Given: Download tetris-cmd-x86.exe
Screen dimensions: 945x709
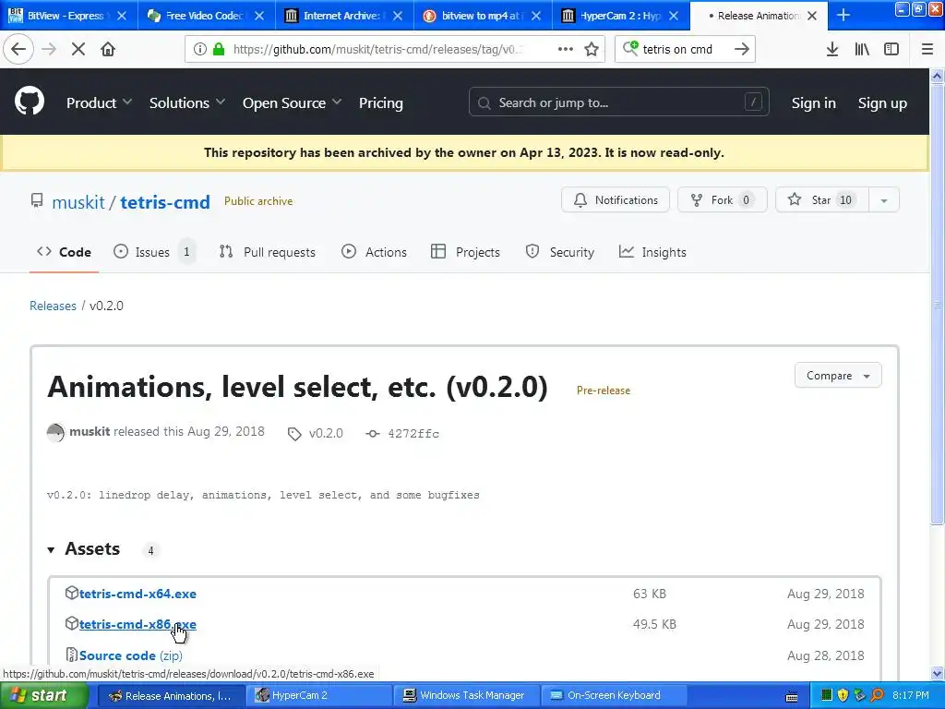Looking at the screenshot, I should 138,625.
